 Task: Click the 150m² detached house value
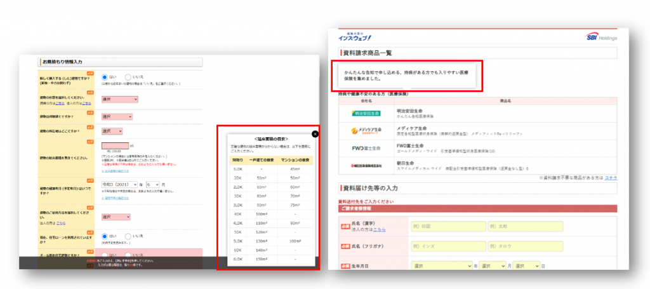[x=262, y=259]
